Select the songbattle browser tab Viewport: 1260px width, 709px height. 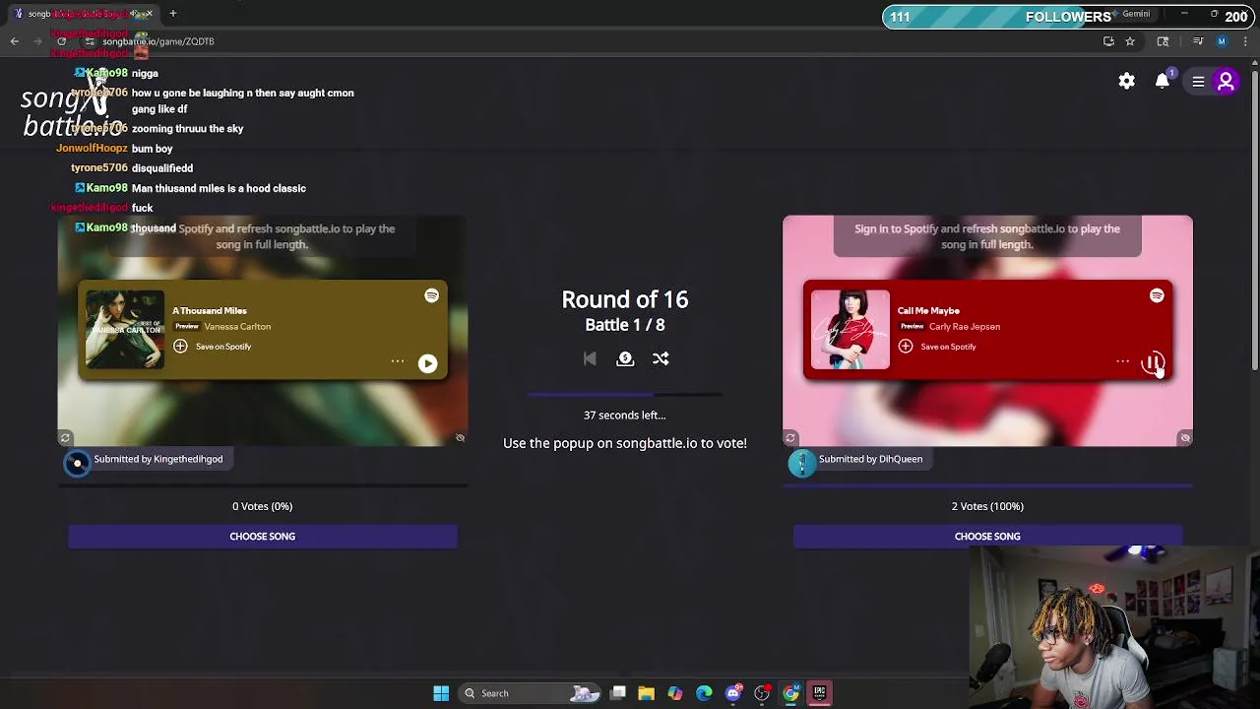84,14
